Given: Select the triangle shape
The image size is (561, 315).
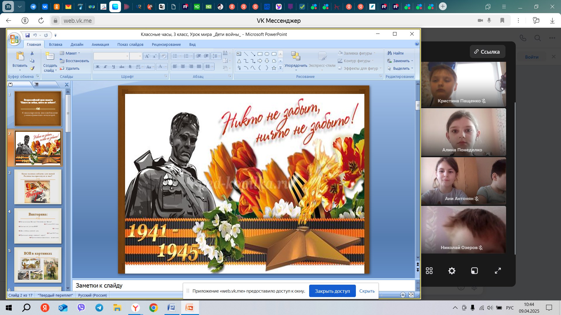Looking at the screenshot, I should [x=239, y=61].
